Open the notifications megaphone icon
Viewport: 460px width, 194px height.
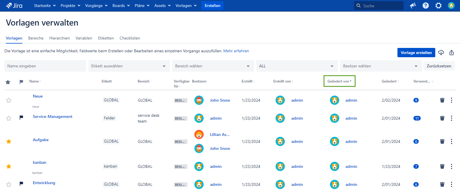pos(413,6)
